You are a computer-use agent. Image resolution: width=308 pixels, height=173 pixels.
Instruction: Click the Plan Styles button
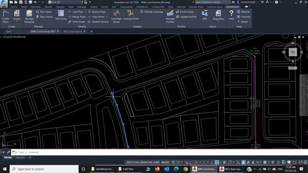44,12
